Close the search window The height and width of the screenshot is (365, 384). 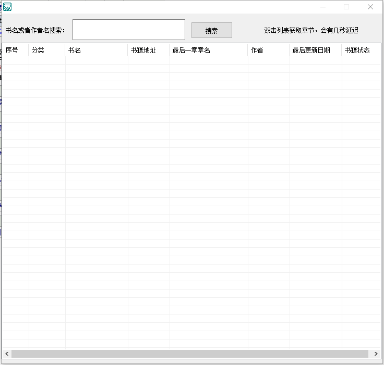point(370,7)
